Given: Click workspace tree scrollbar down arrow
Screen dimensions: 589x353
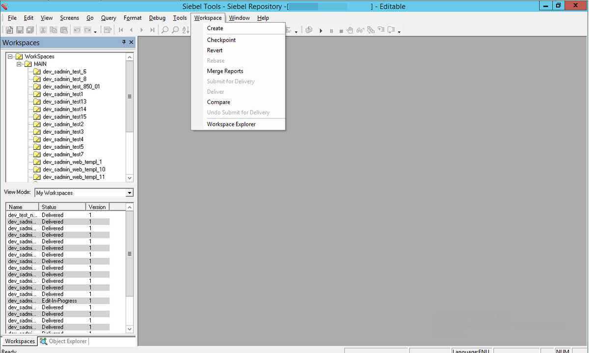Looking at the screenshot, I should 130,178.
